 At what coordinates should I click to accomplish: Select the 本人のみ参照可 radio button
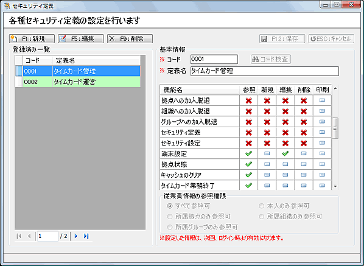click(x=262, y=206)
